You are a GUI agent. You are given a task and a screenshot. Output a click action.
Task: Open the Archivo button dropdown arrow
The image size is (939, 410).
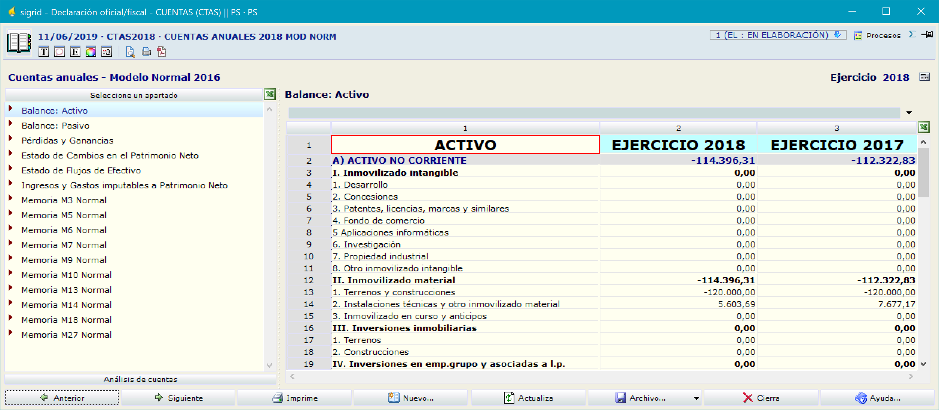(696, 398)
